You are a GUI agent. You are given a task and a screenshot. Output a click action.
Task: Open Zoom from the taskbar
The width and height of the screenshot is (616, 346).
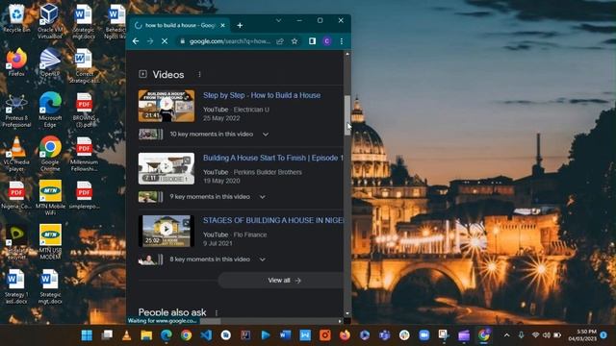pyautogui.click(x=423, y=335)
